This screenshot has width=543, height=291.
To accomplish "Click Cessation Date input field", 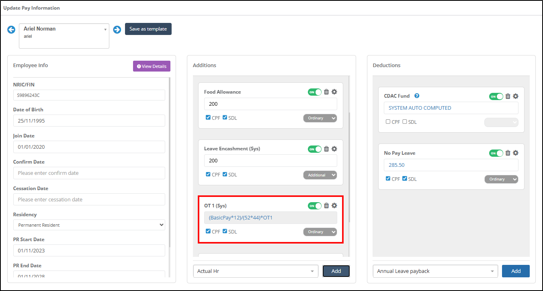I will pyautogui.click(x=89, y=199).
